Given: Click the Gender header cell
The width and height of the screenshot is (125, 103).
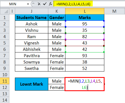Looking at the screenshot, I should (x=57, y=17).
